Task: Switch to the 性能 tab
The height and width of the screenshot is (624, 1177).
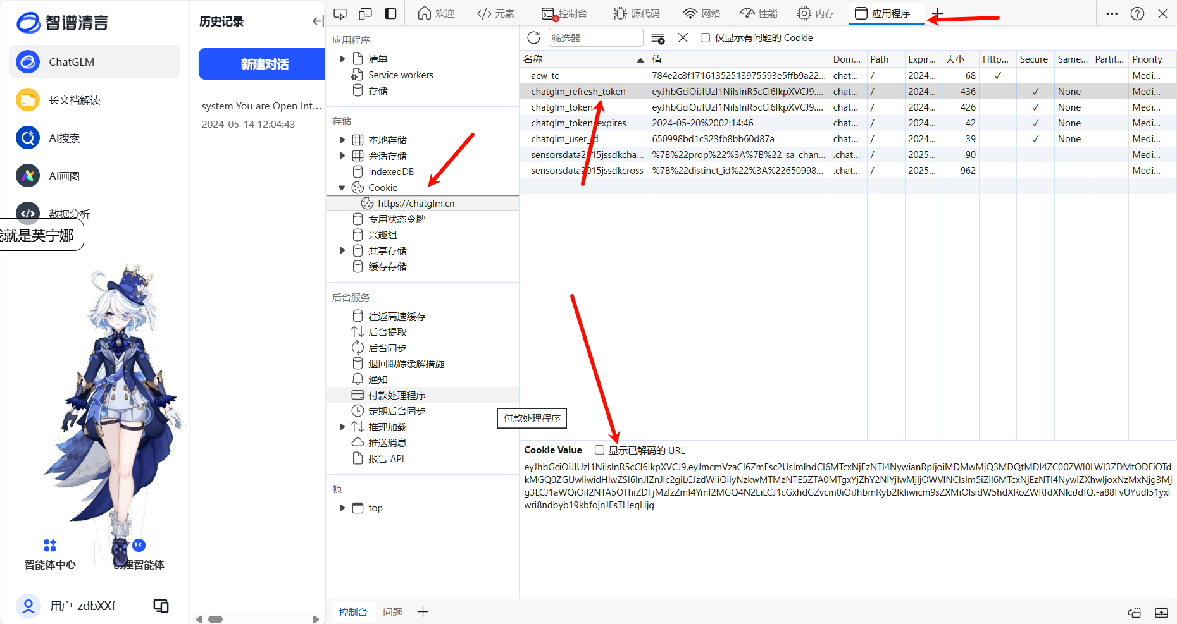Action: point(759,13)
